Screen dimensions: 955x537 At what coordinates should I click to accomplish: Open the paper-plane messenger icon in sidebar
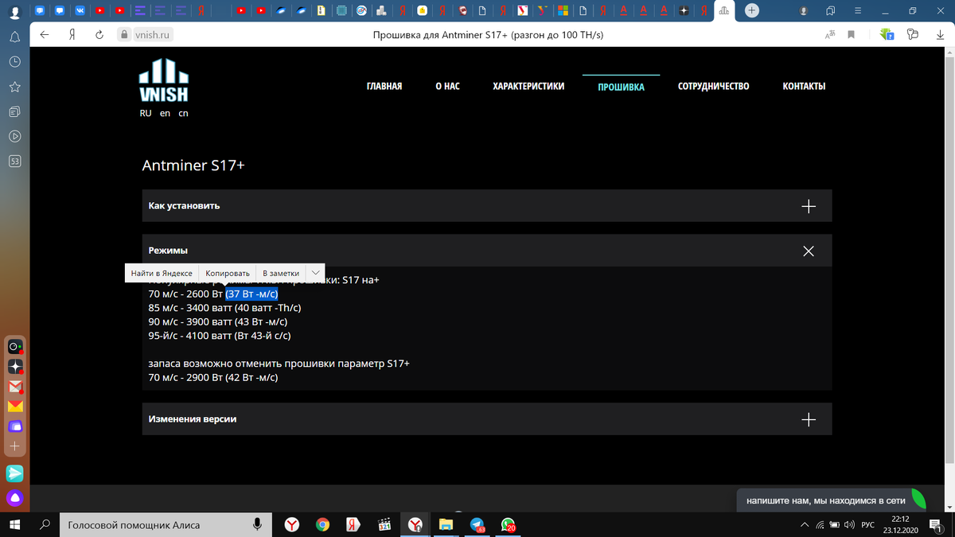pyautogui.click(x=15, y=473)
